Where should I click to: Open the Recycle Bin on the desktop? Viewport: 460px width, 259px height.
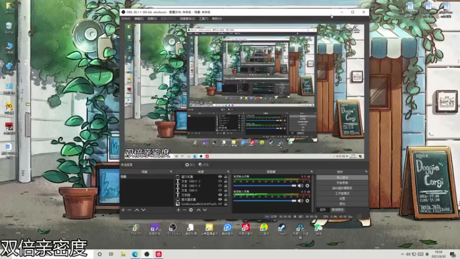coord(9,28)
